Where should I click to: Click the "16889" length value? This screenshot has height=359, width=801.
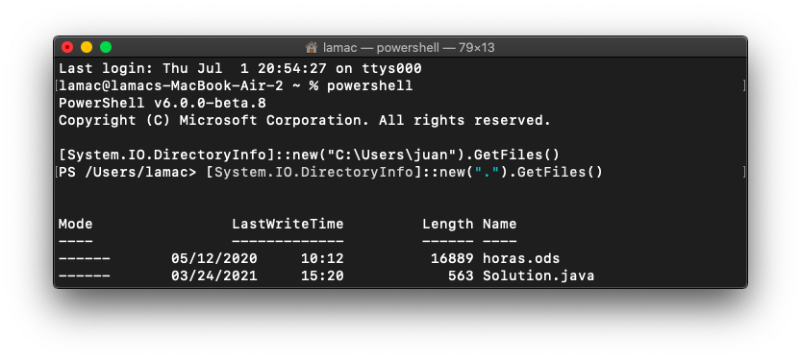tap(452, 258)
